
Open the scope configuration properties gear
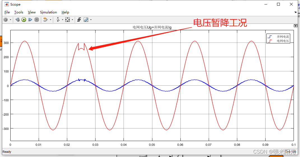click(6, 20)
